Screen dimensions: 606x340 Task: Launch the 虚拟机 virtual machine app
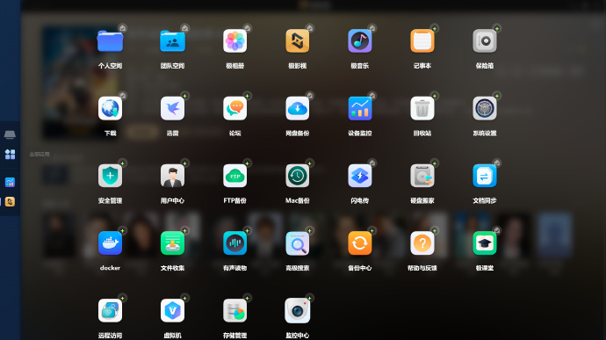[x=172, y=311]
